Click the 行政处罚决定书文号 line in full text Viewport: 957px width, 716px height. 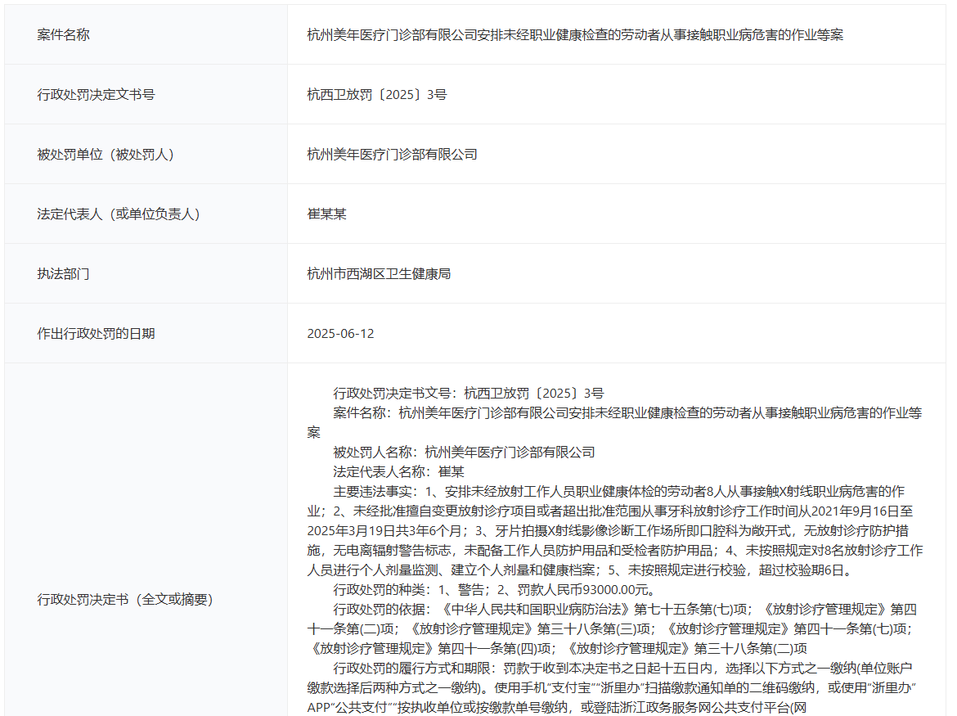point(468,394)
